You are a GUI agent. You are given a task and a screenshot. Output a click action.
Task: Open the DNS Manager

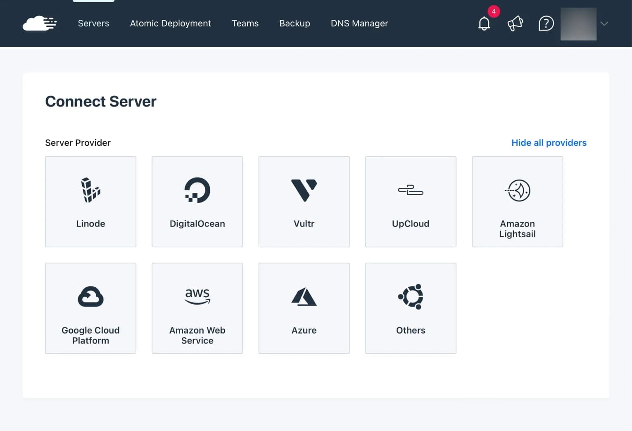[x=359, y=24]
